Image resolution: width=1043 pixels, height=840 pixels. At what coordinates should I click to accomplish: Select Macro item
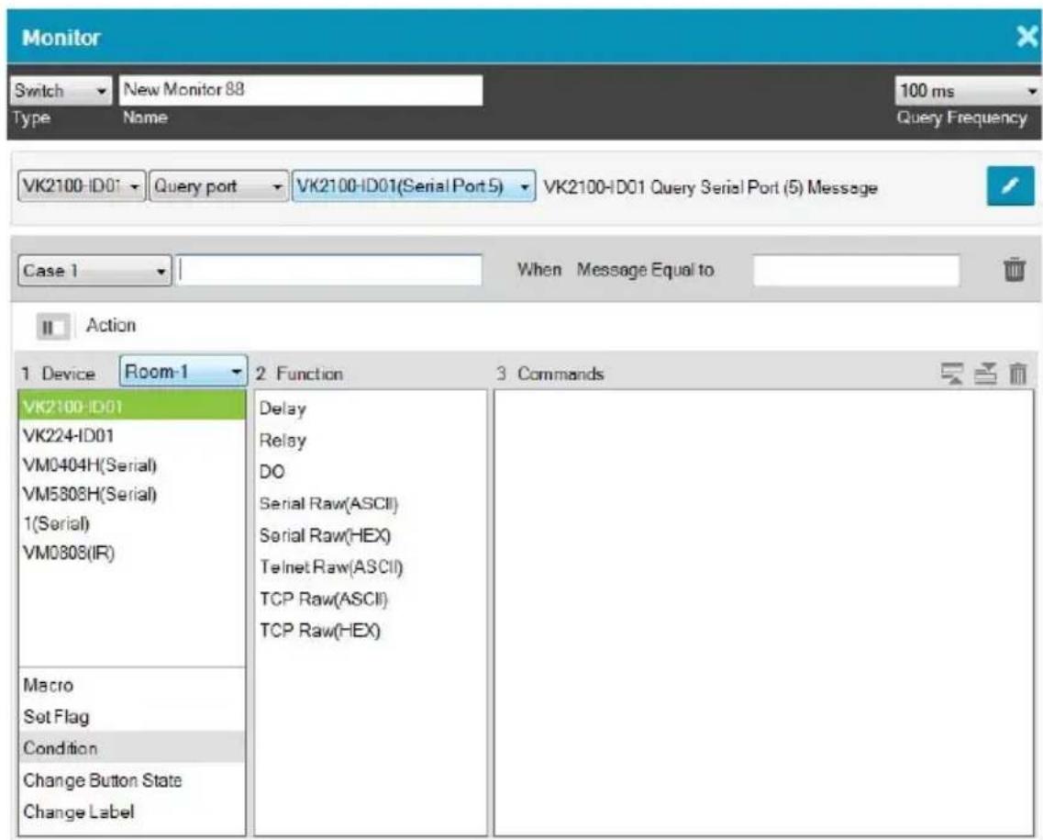pyautogui.click(x=132, y=685)
